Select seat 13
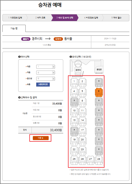Viewport: 132px width, 184px height. coord(74,121)
